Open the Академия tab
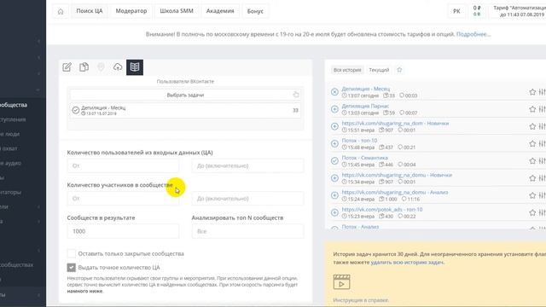Viewport: 546px width, 307px height. pyautogui.click(x=220, y=11)
